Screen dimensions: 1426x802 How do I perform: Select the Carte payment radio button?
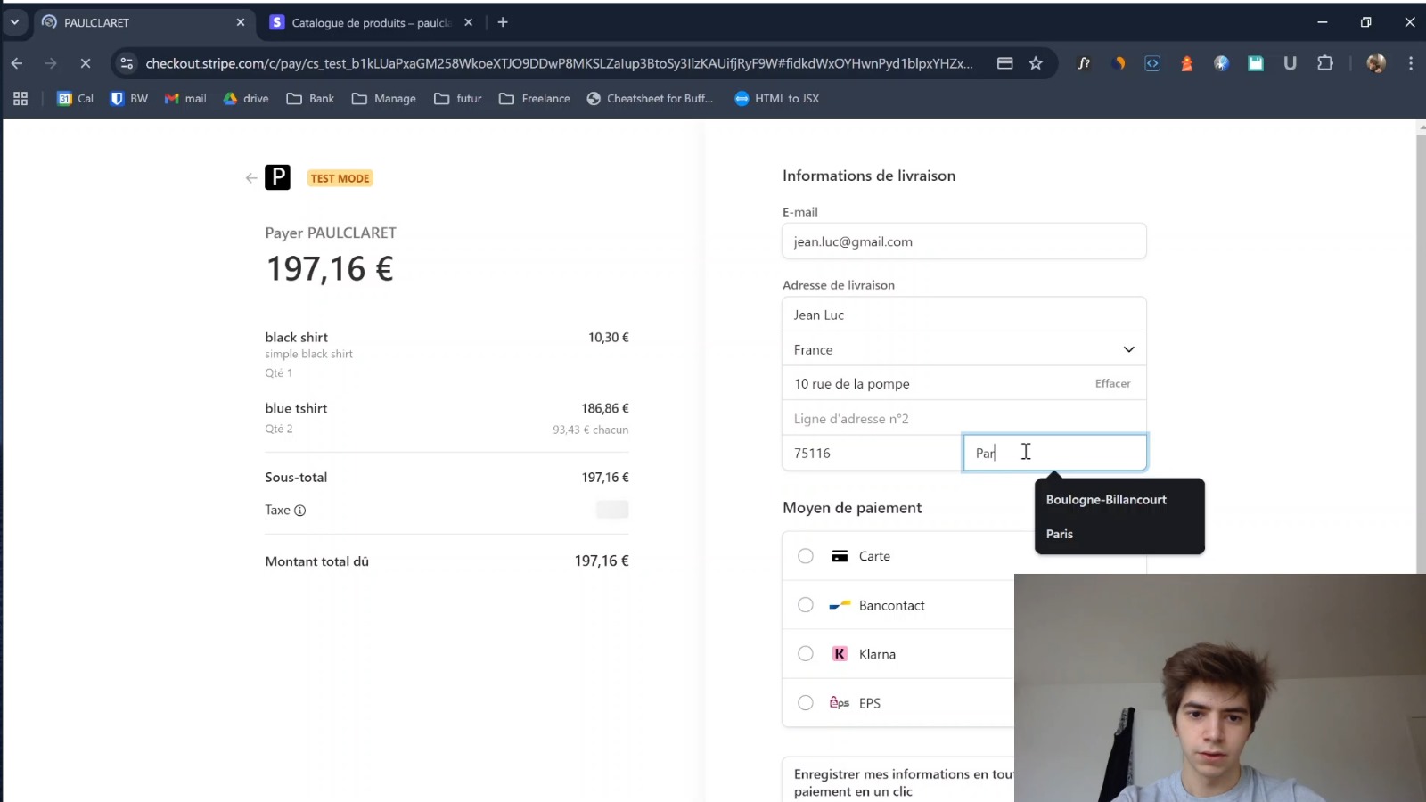pos(806,556)
